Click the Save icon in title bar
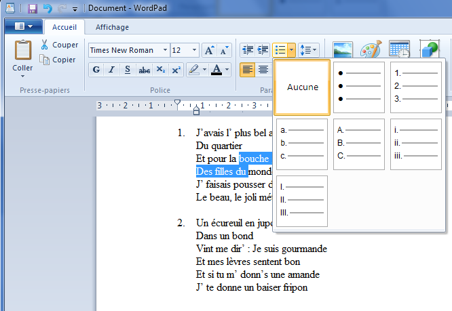 pyautogui.click(x=33, y=9)
